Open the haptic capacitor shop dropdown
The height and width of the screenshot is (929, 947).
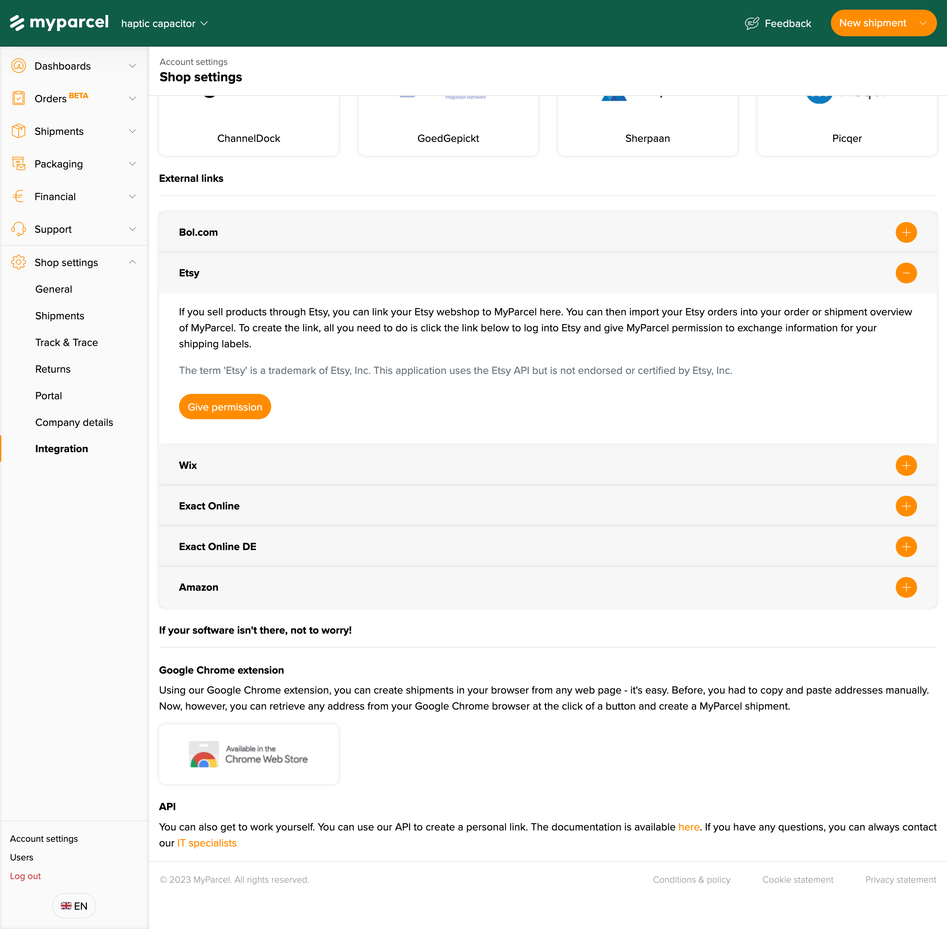coord(164,23)
